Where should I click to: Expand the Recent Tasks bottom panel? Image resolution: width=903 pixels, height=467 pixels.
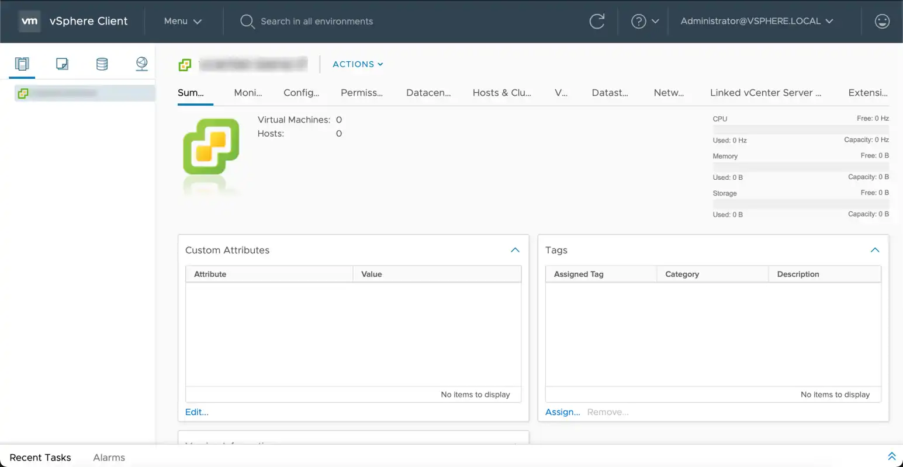click(x=892, y=456)
